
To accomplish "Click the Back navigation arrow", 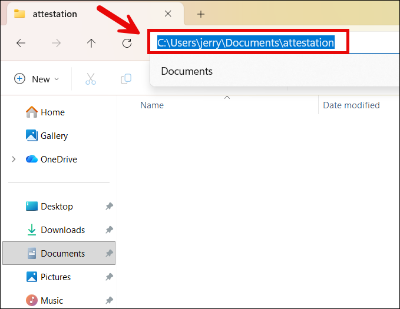I will pyautogui.click(x=21, y=43).
